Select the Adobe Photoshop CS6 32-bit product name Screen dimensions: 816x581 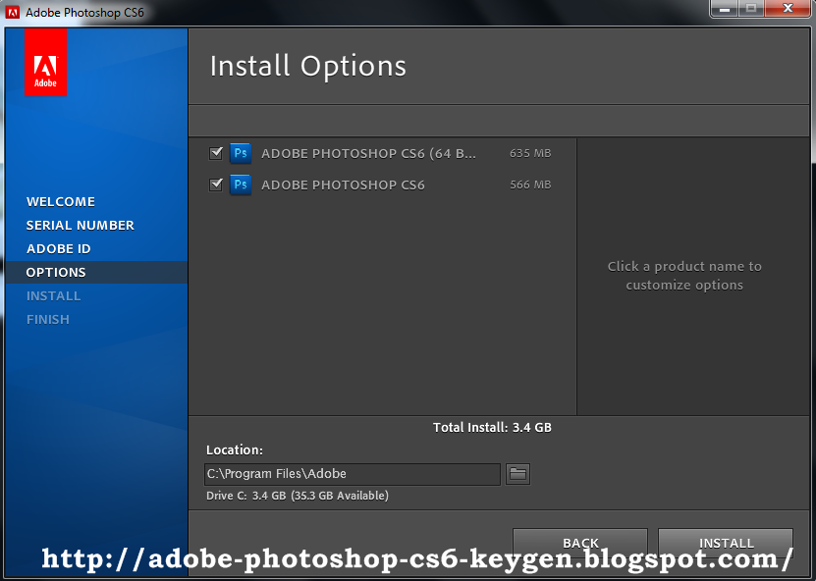tap(343, 185)
